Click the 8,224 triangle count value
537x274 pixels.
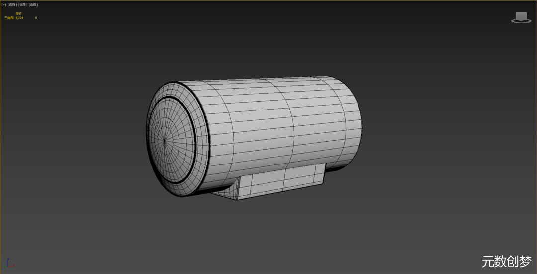click(x=20, y=18)
